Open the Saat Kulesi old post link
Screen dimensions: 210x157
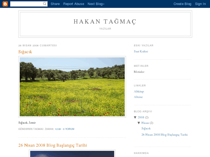click(x=141, y=52)
